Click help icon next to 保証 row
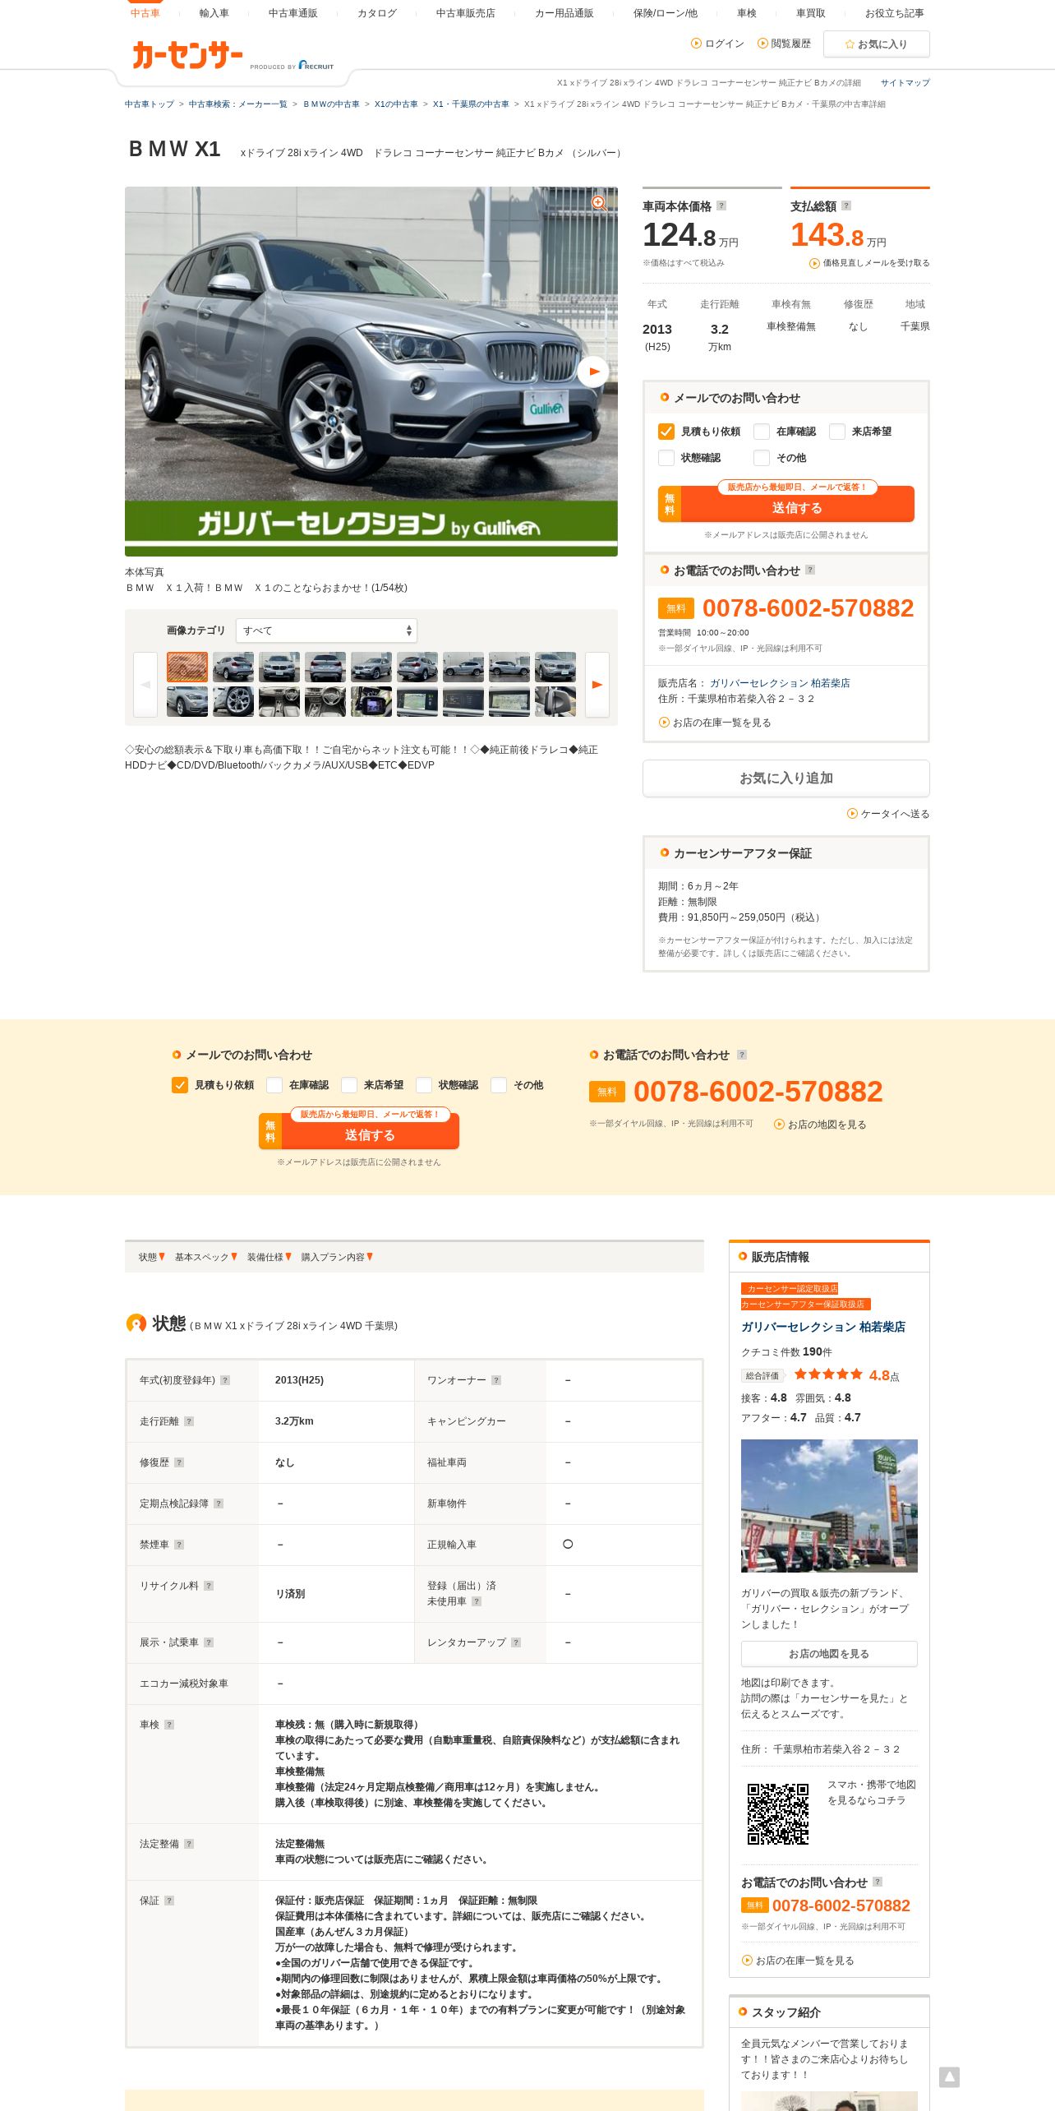Viewport: 1055px width, 2111px height. point(169,1901)
